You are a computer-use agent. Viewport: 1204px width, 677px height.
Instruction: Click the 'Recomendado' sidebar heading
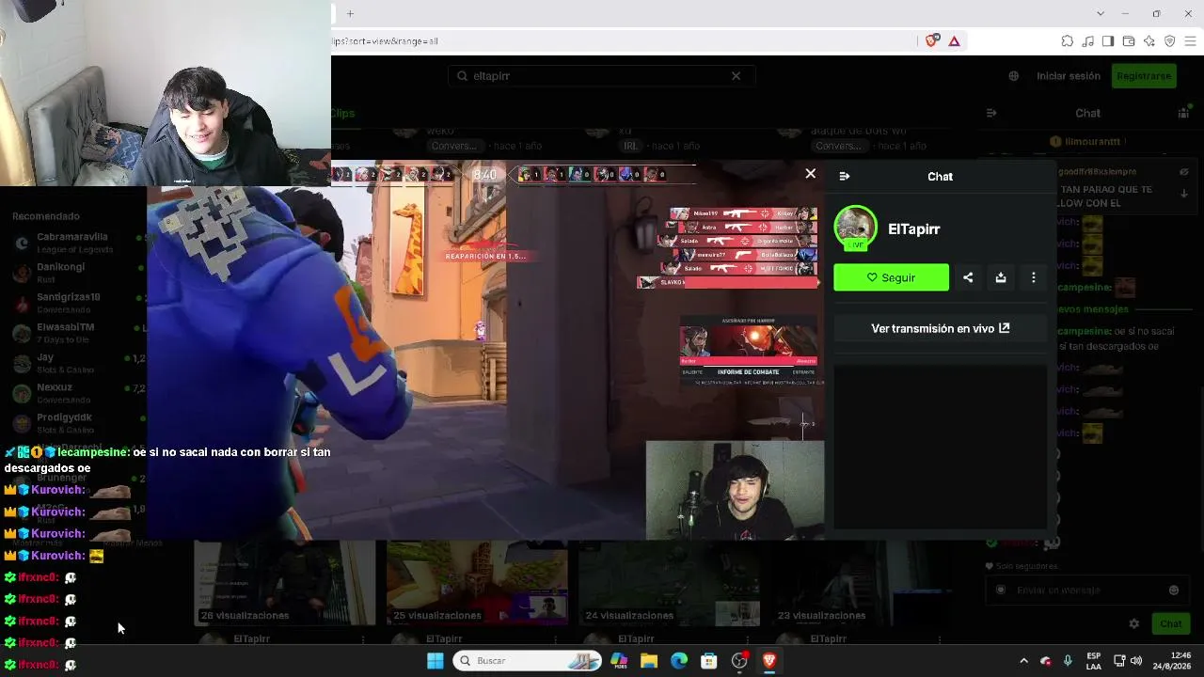(46, 216)
